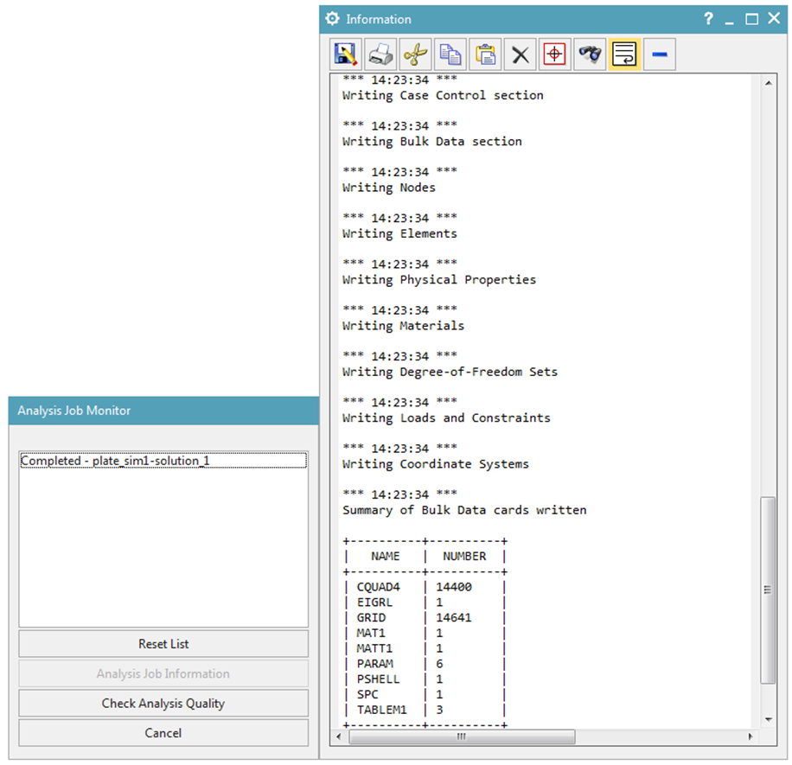Click the vertical scrollbar down arrow
This screenshot has height=765, width=792.
tap(768, 719)
